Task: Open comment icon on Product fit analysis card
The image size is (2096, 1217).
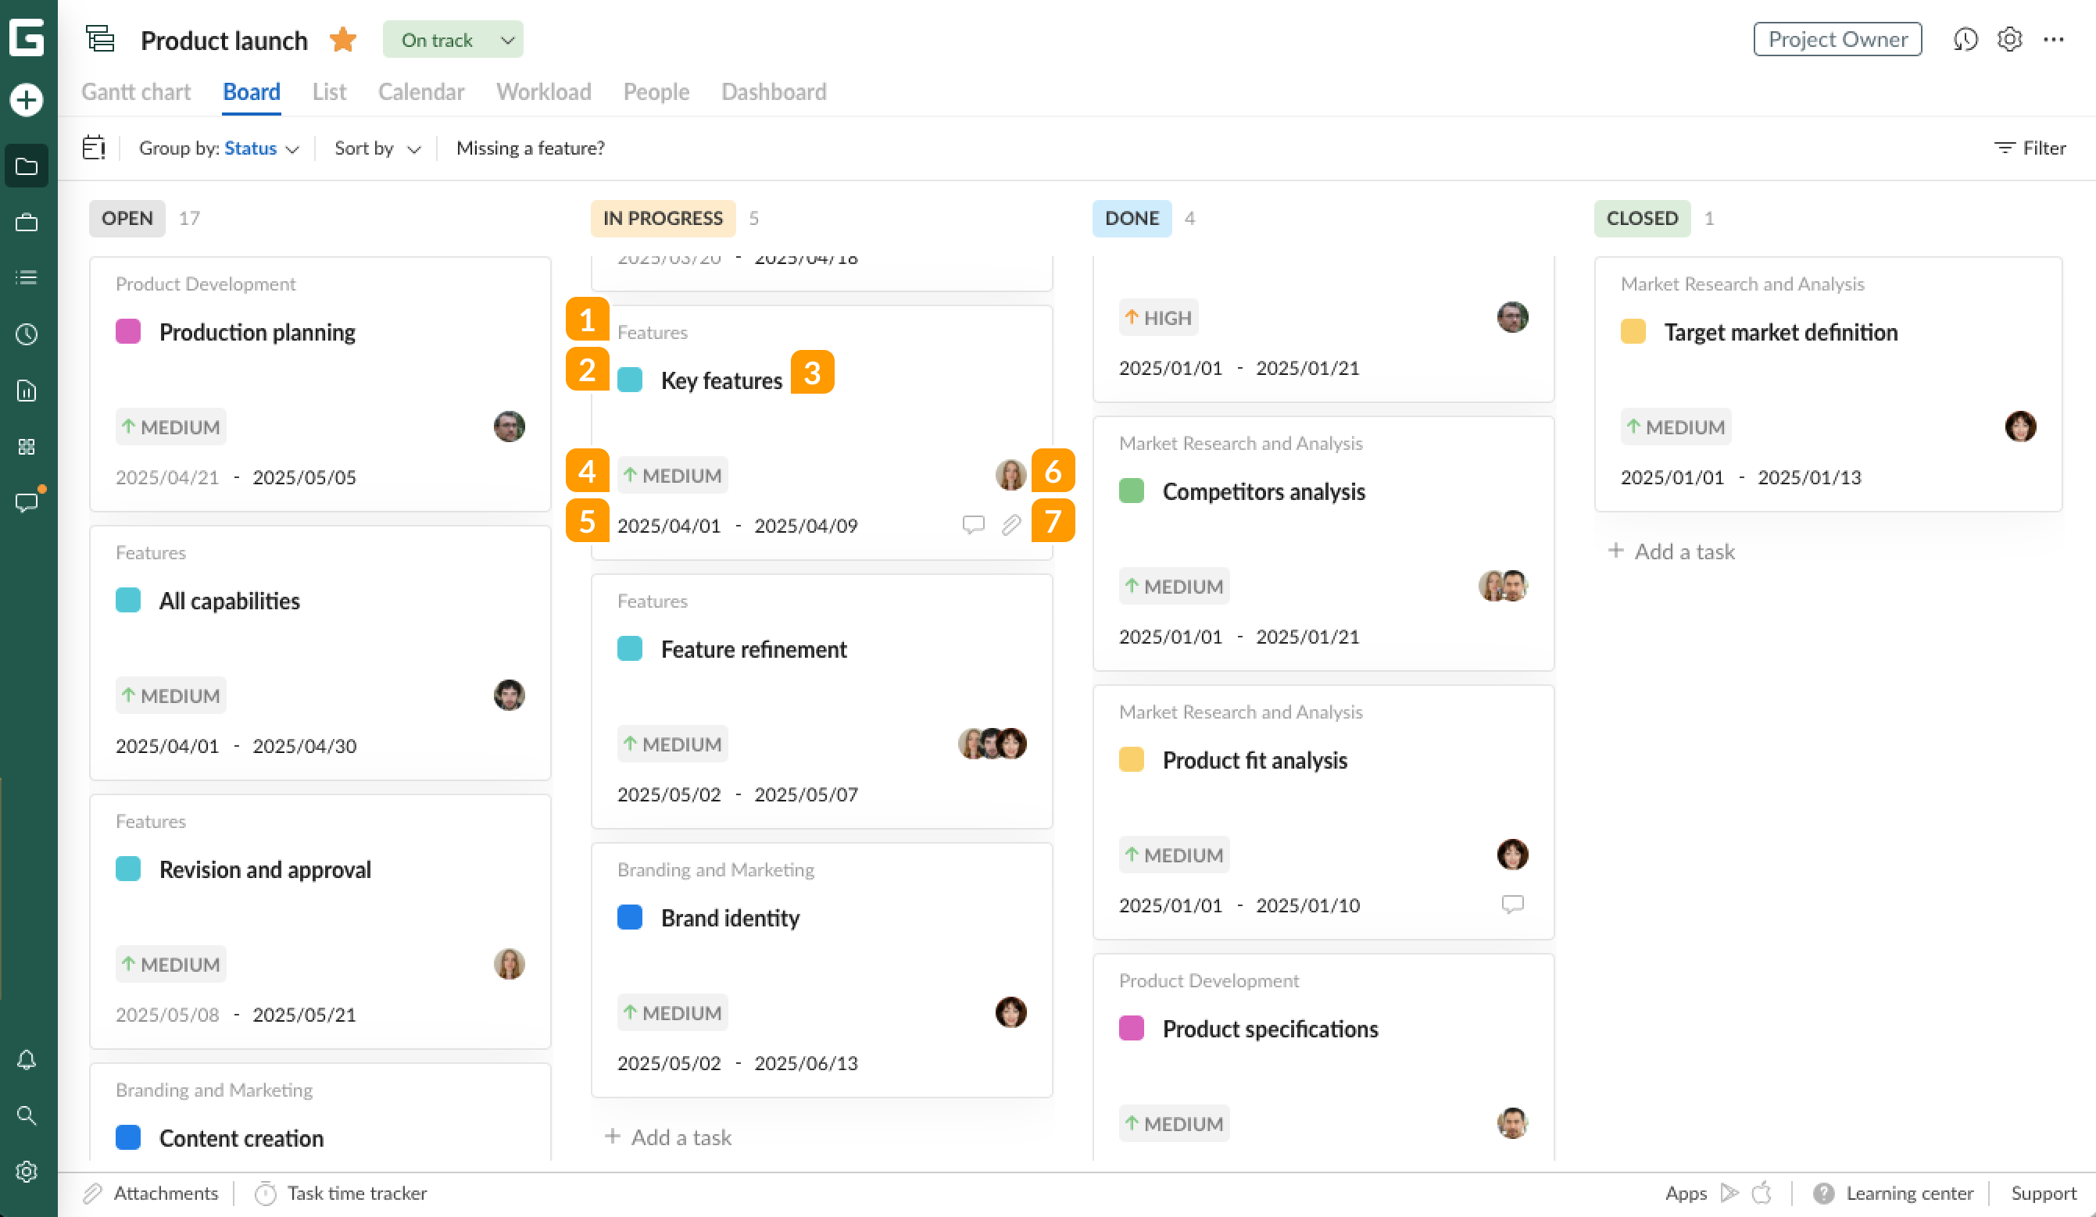Action: [x=1512, y=905]
